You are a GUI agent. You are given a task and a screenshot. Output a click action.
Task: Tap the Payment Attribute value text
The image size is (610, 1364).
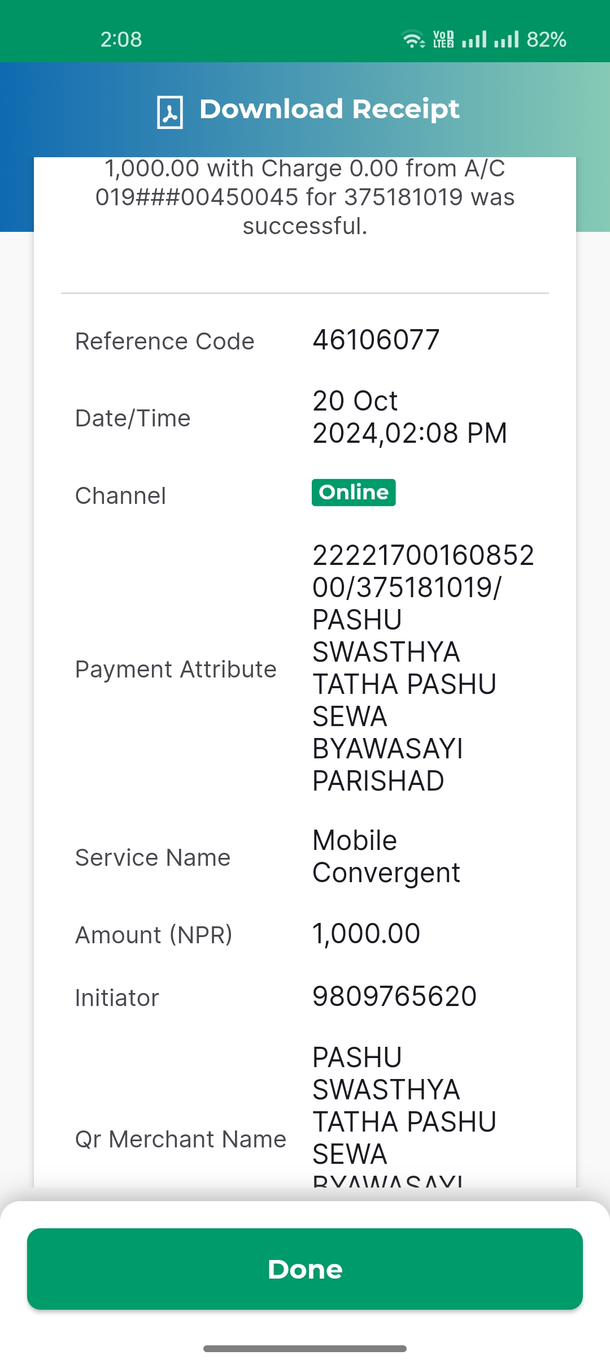423,668
